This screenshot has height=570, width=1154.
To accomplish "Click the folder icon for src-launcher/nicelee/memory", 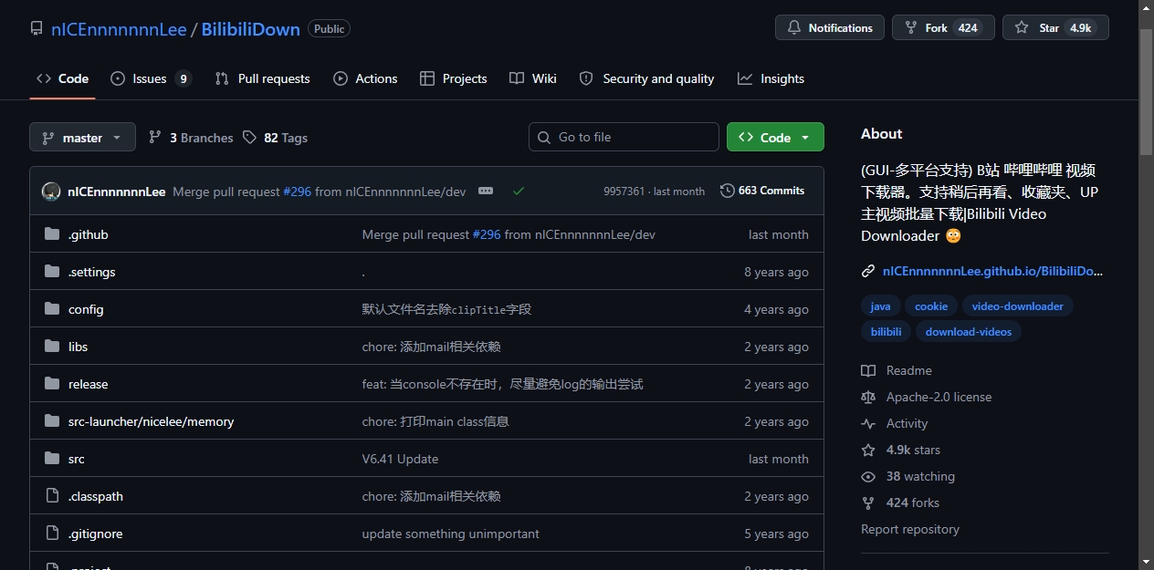I will (52, 421).
